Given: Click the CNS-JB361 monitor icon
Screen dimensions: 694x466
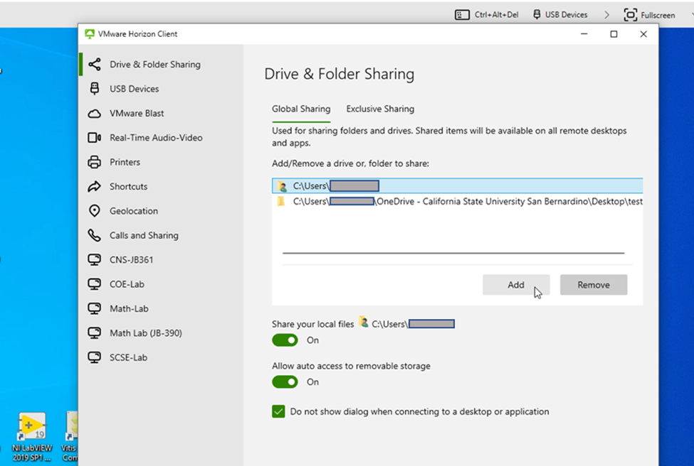Looking at the screenshot, I should coord(94,260).
